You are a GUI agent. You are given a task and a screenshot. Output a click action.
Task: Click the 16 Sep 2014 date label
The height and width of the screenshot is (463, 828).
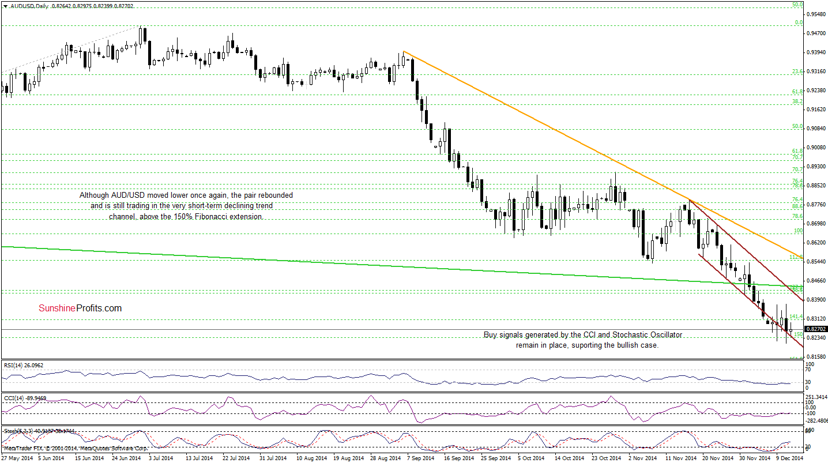point(458,458)
